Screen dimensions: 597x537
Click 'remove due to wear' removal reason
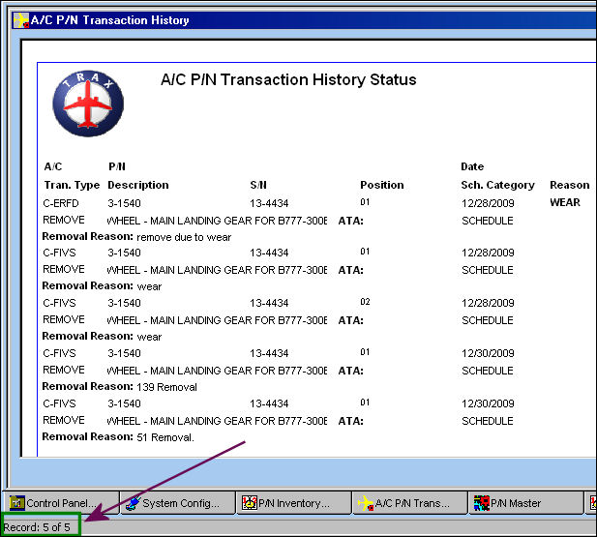pos(184,237)
